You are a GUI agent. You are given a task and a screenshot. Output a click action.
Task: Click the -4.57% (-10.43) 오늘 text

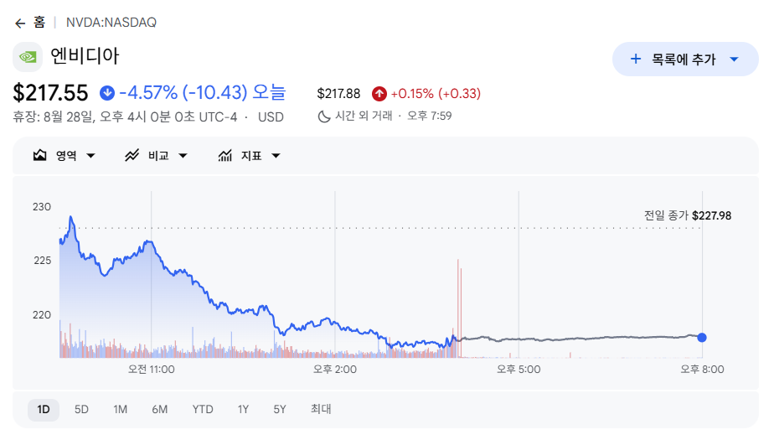[x=203, y=92]
